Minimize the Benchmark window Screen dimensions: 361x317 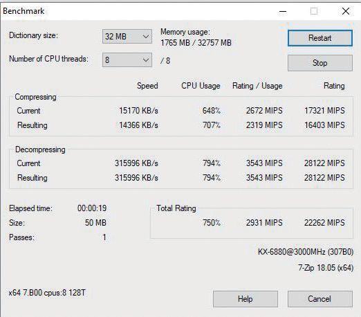pyautogui.click(x=283, y=11)
